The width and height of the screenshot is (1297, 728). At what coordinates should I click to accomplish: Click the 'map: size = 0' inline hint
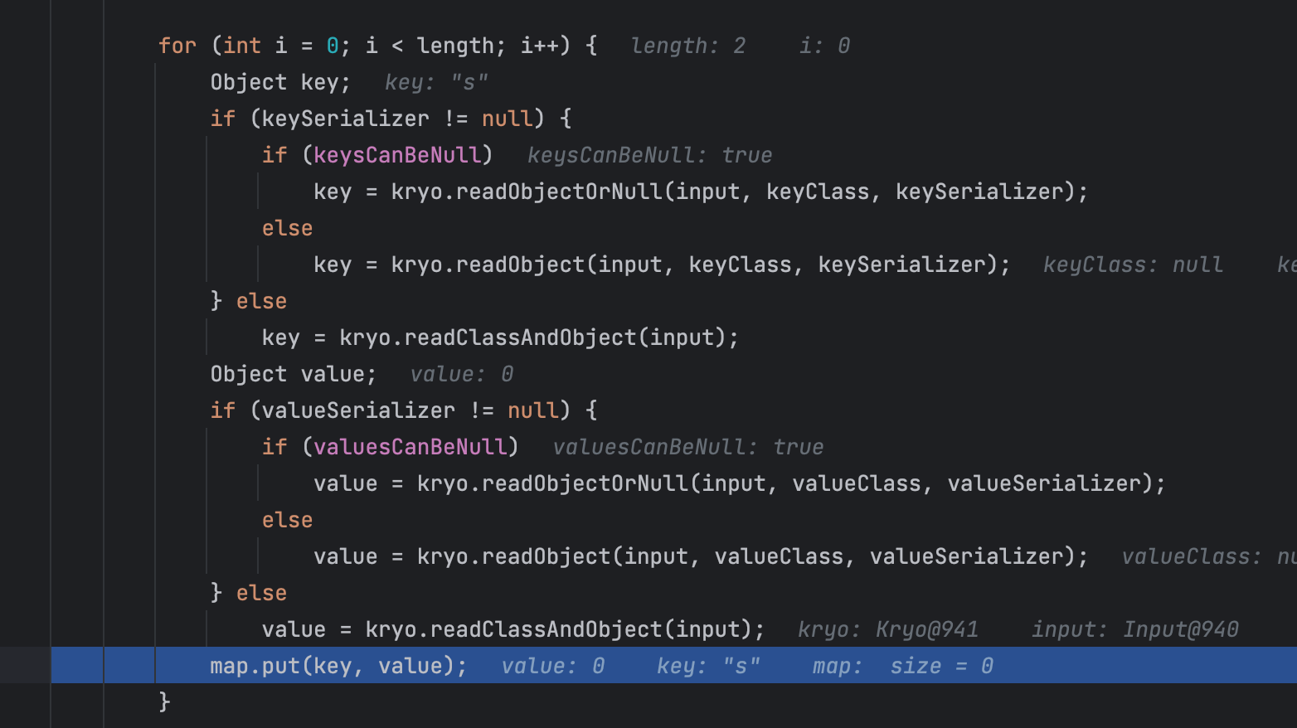[x=902, y=666]
